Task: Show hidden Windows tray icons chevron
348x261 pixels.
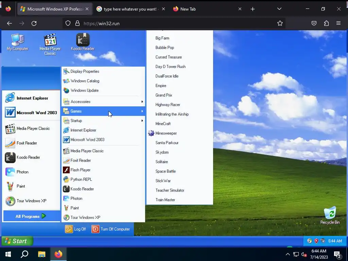Action: tap(288, 254)
